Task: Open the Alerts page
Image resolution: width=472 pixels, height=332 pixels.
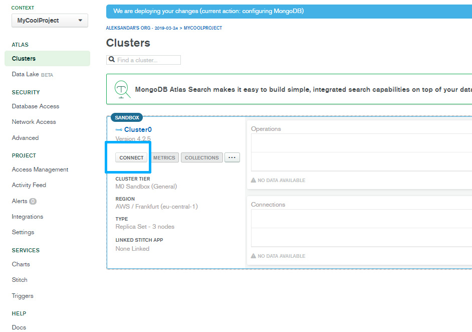Action: click(x=20, y=201)
